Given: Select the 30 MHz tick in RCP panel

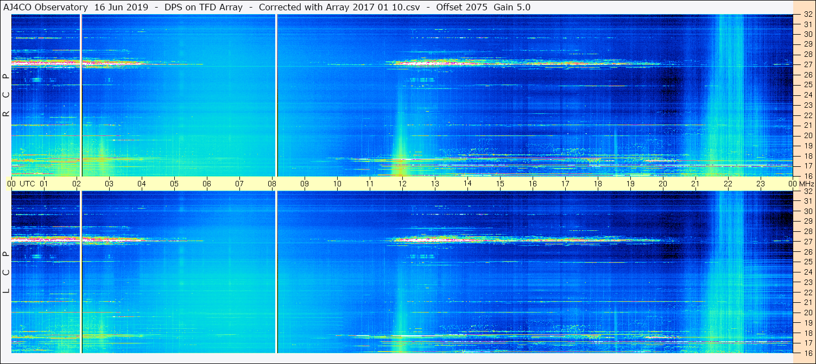Looking at the screenshot, I should [x=808, y=34].
